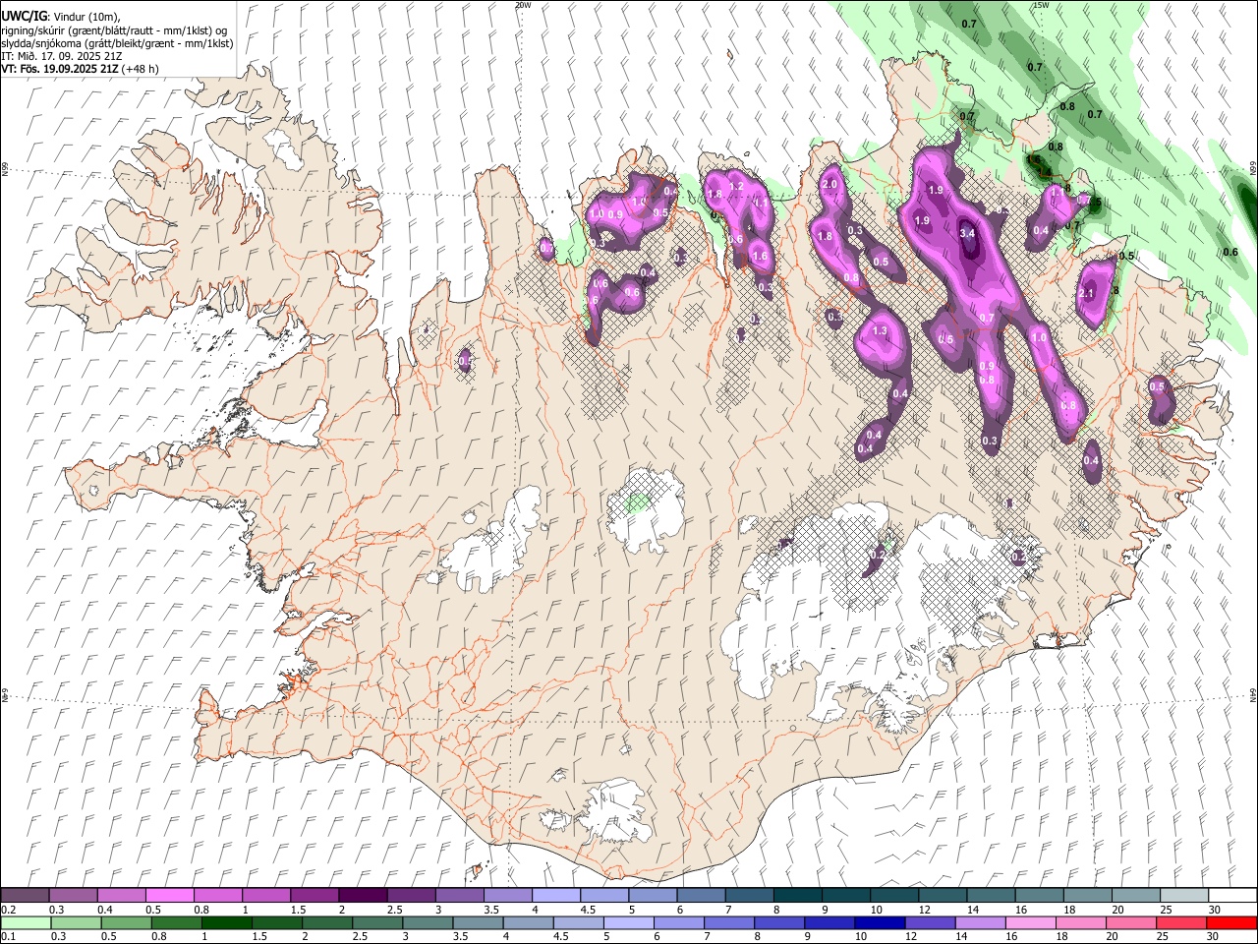Image resolution: width=1258 pixels, height=944 pixels.
Task: Click the light pink rain swatch between 16 and 18
Action: (x=1031, y=922)
